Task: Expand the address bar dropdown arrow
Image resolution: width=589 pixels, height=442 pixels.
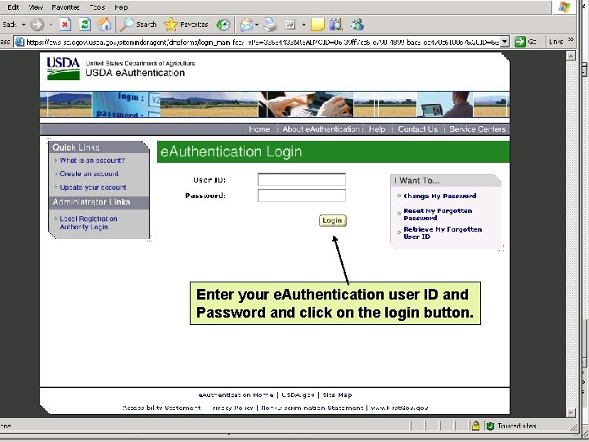Action: tap(505, 42)
